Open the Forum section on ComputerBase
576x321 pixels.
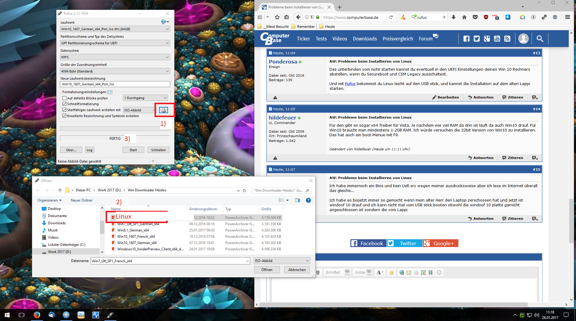pos(426,39)
